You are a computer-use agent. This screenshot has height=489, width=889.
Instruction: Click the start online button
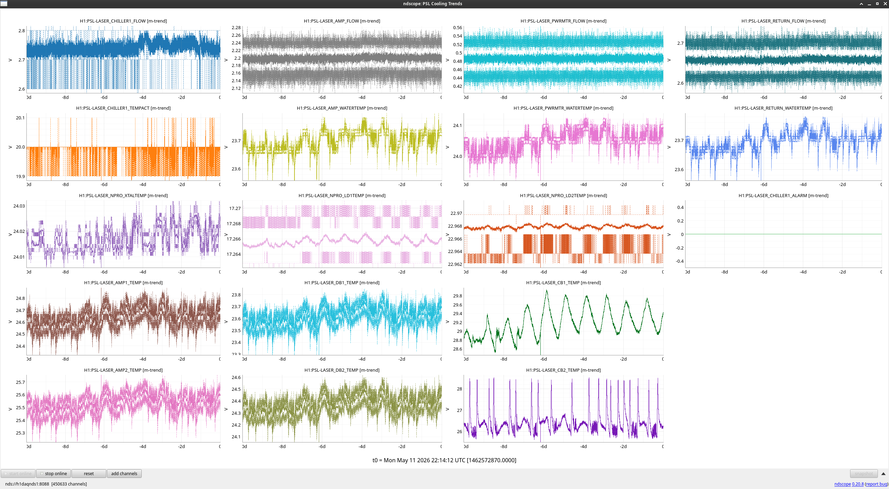(x=18, y=473)
